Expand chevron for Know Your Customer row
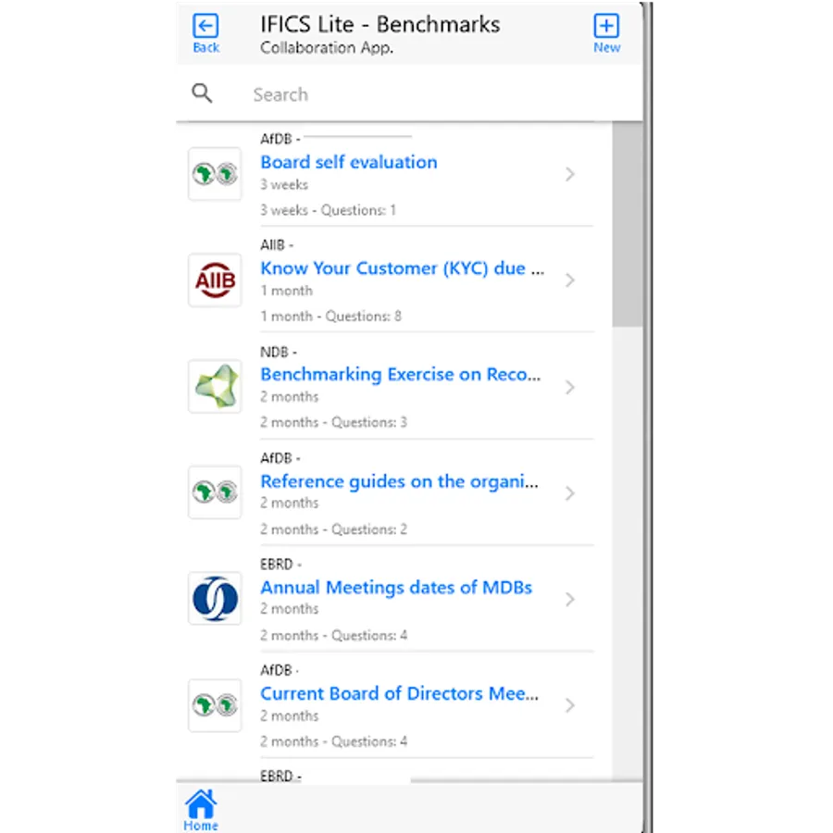 [570, 280]
